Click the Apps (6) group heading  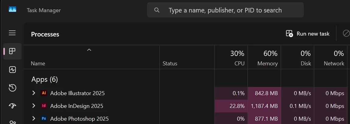point(45,80)
